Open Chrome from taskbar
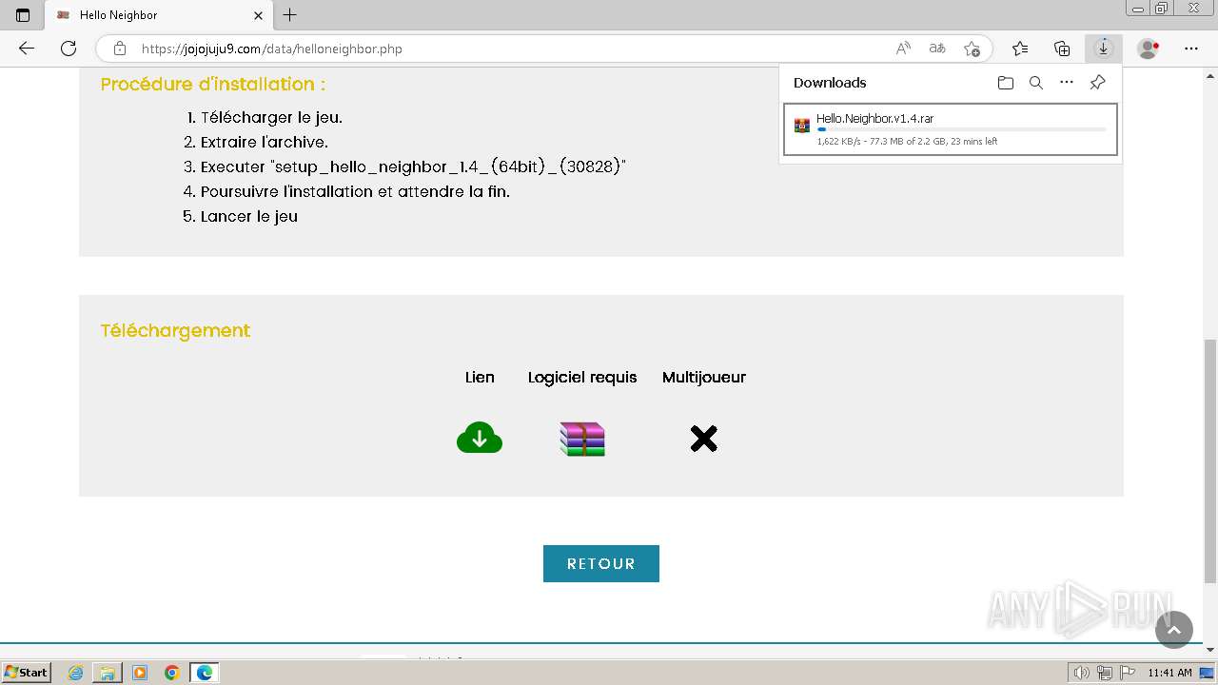The height and width of the screenshot is (685, 1218). [171, 673]
